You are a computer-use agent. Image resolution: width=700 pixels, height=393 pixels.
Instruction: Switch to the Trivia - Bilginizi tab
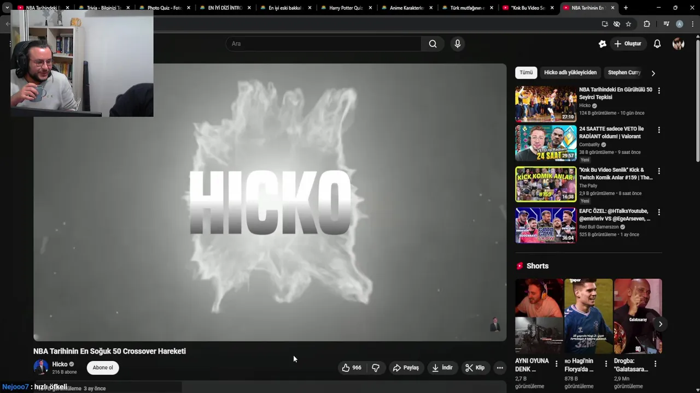coord(103,8)
